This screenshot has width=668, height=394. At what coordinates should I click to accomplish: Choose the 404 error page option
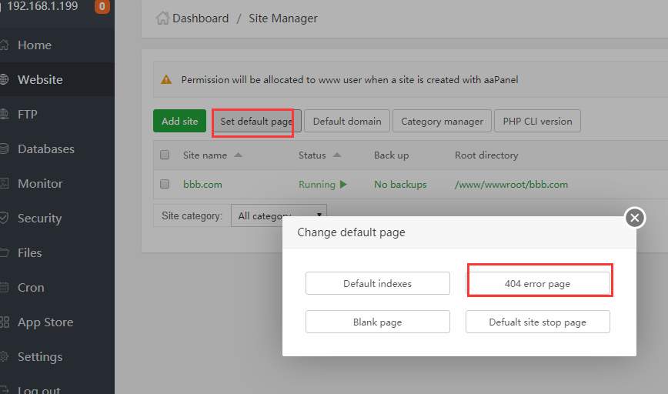[538, 284]
